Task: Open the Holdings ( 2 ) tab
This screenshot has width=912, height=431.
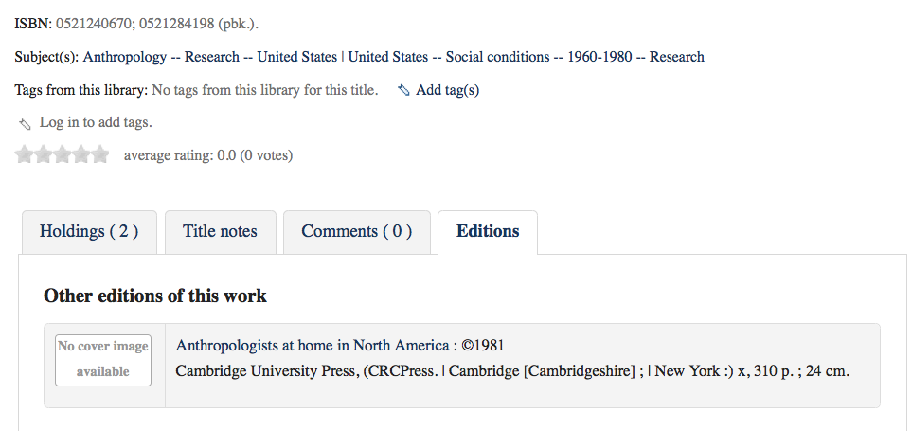Action: click(89, 232)
